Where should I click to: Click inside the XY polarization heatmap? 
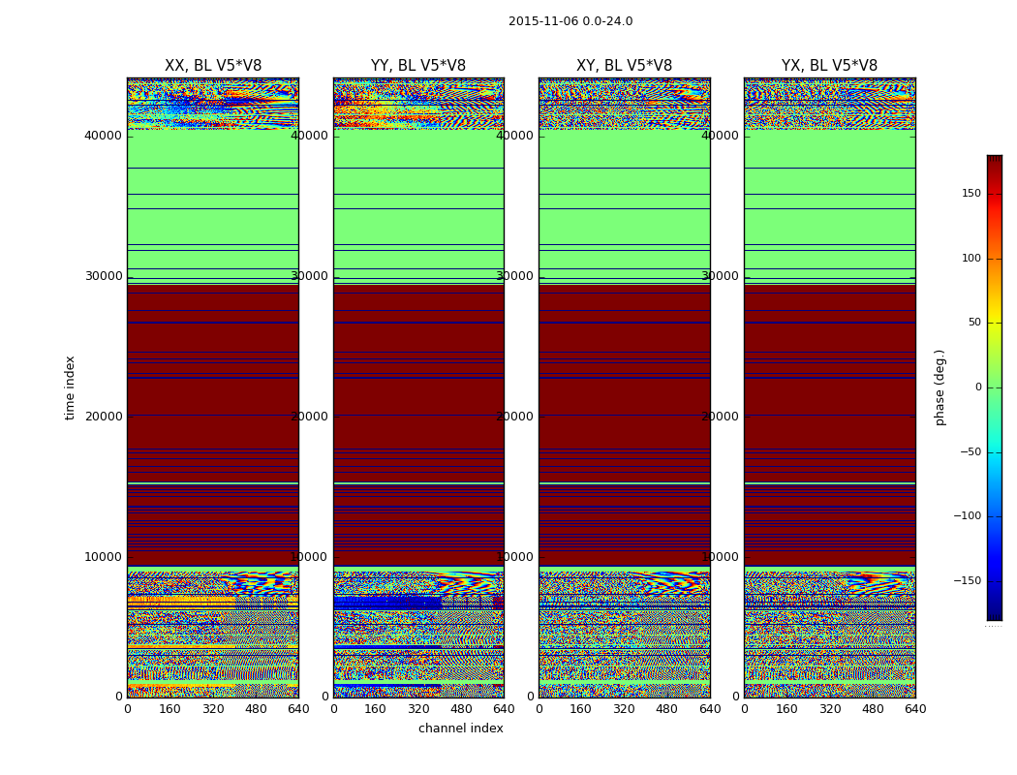click(624, 387)
